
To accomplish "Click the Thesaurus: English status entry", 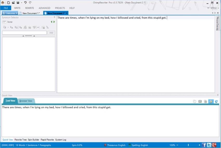I will tap(115, 145).
